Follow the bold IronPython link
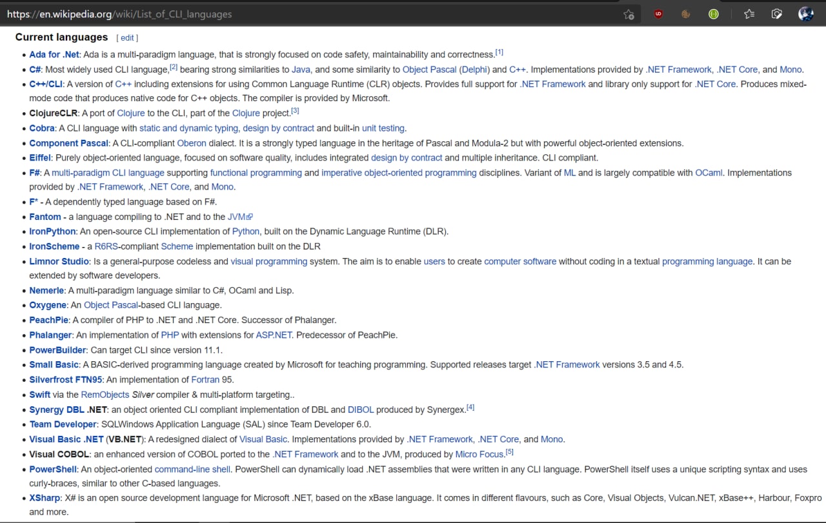Screen dimensions: 826x523 (x=52, y=232)
